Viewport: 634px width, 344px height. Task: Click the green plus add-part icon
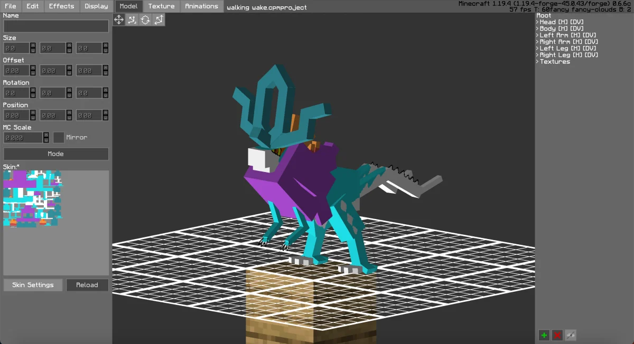[544, 335]
